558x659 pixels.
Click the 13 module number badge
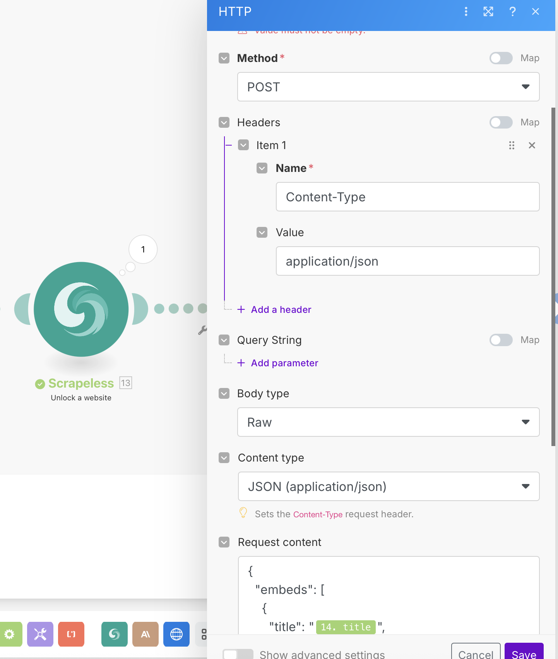(126, 383)
